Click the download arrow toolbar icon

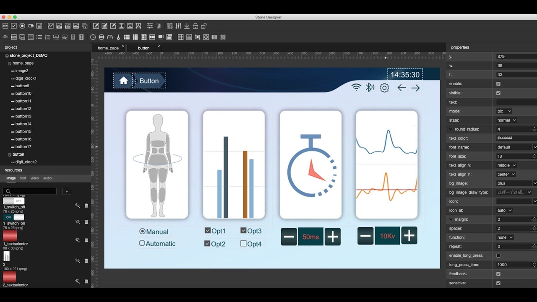click(187, 26)
